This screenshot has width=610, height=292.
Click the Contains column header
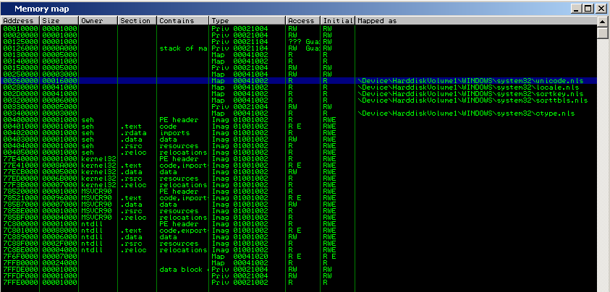(x=182, y=21)
